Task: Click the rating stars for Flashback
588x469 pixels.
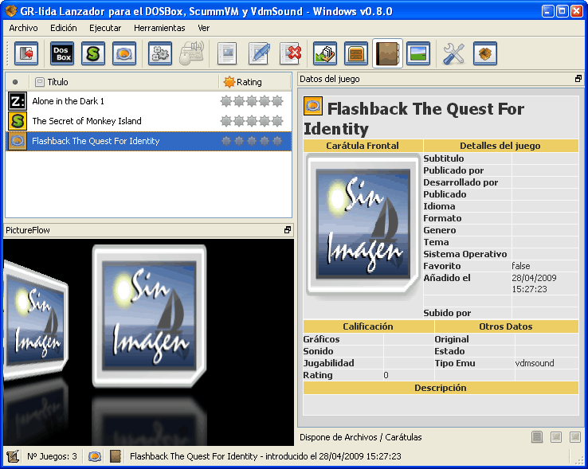Action: tap(252, 141)
